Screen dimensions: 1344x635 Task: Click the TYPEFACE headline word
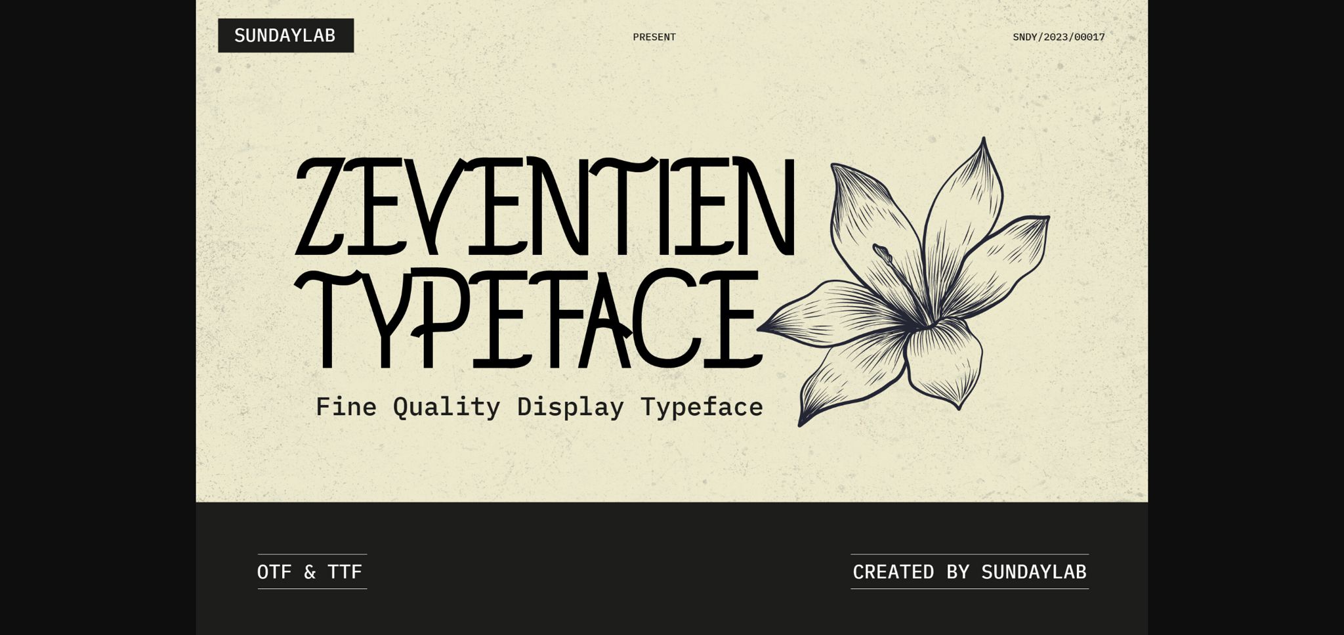528,318
